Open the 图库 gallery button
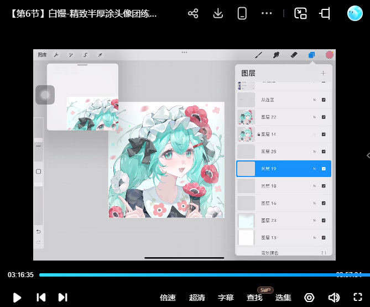The image size is (370, 307). pos(42,55)
